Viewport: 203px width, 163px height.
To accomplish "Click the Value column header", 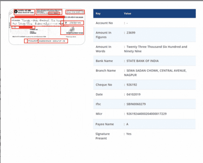I will coord(128,14).
